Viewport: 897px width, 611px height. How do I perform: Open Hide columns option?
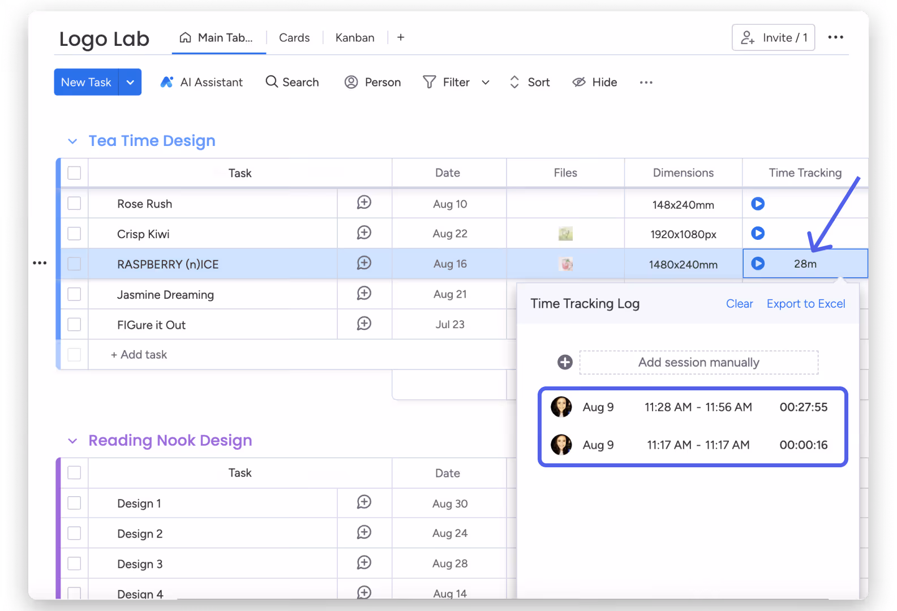594,82
